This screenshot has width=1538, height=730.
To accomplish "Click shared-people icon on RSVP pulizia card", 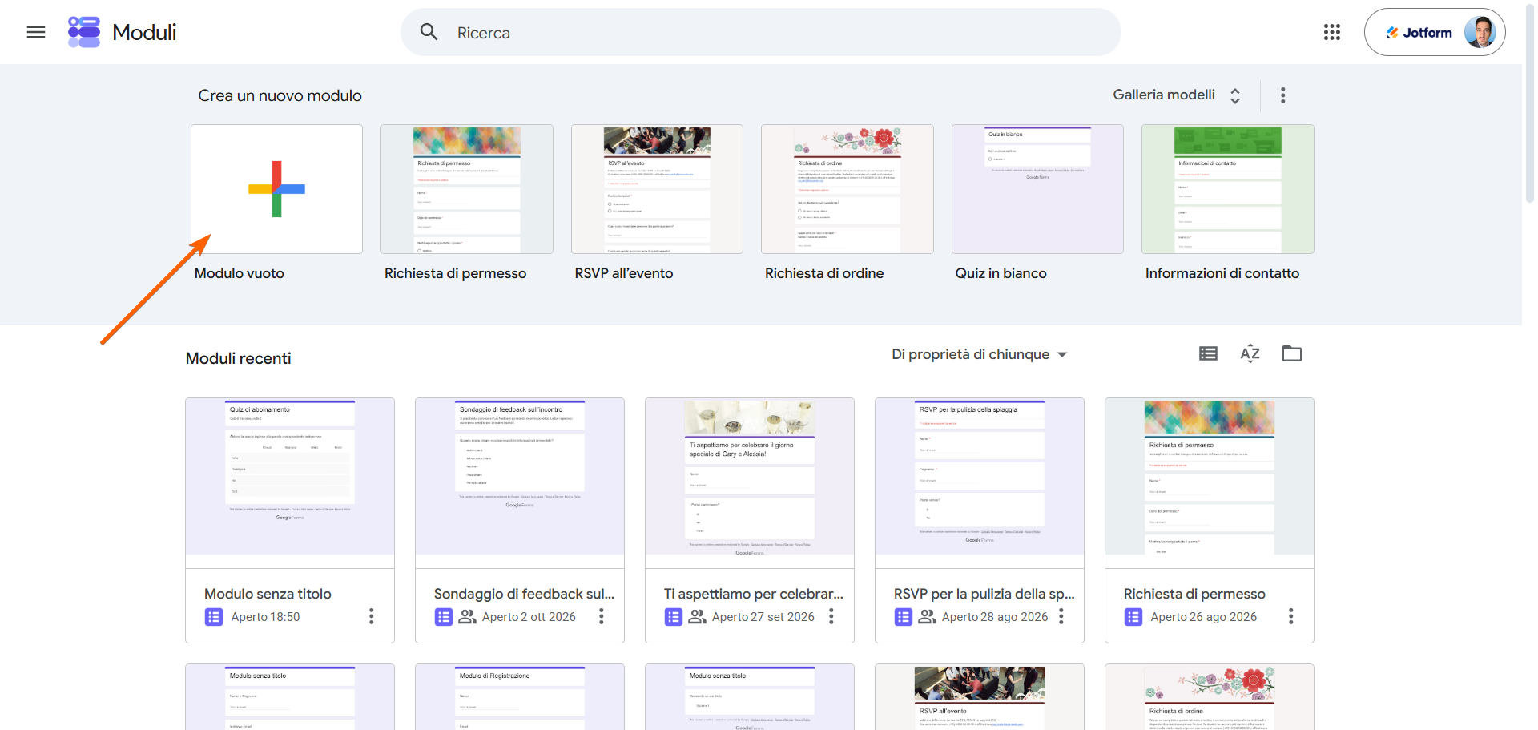I will (x=927, y=617).
